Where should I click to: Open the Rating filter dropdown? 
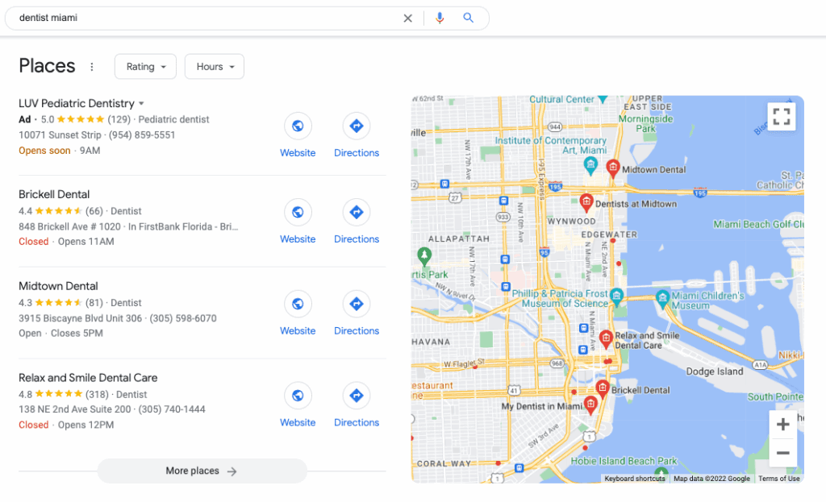tap(145, 67)
